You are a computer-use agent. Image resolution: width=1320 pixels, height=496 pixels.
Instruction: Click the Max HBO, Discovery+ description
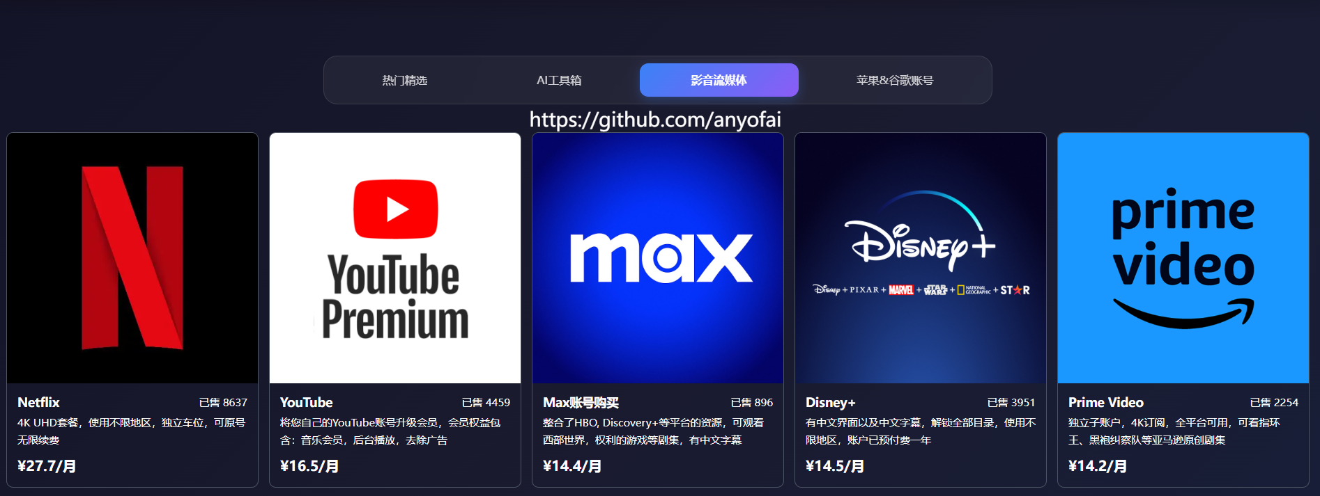click(x=654, y=431)
